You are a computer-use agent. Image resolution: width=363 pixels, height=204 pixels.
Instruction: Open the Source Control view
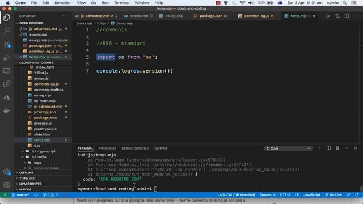point(7,44)
